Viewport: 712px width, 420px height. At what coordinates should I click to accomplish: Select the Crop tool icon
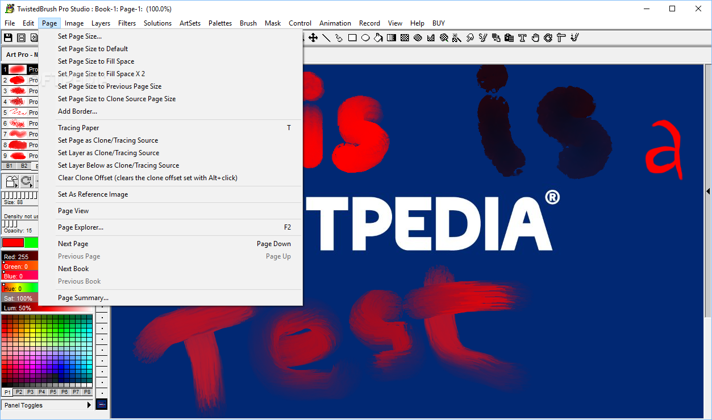pos(561,38)
